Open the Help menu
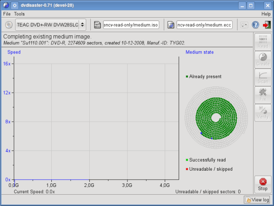This screenshot has height=206, width=274. coord(266,14)
